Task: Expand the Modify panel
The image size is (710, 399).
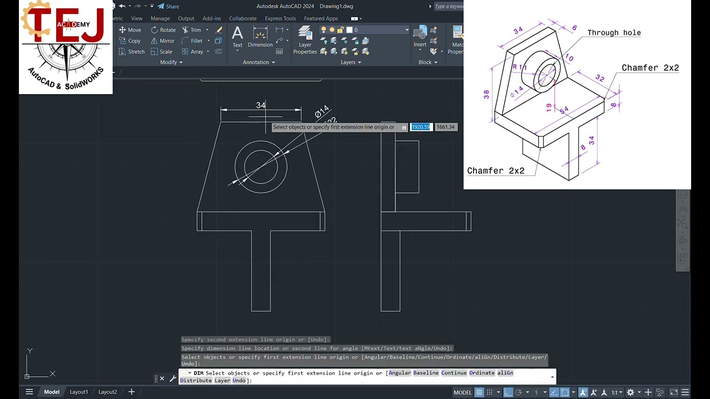Action: 171,62
